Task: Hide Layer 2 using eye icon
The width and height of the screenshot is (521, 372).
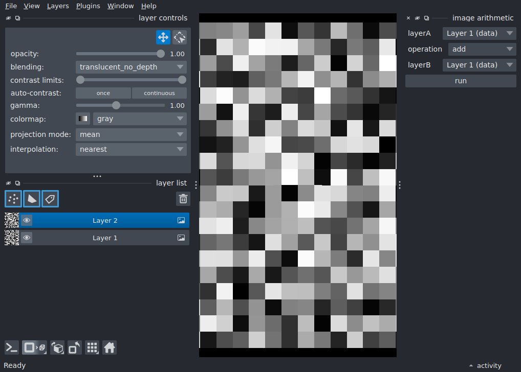Action: 27,220
